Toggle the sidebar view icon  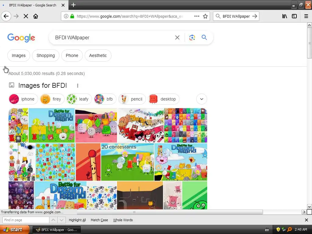(294, 16)
